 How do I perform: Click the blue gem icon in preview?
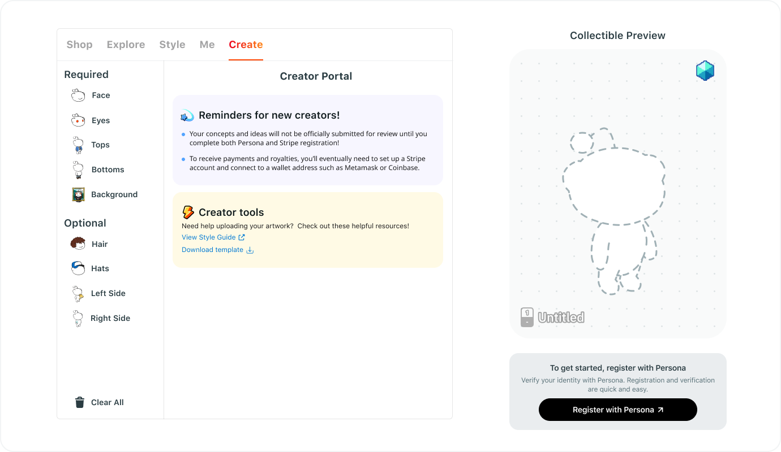point(705,71)
